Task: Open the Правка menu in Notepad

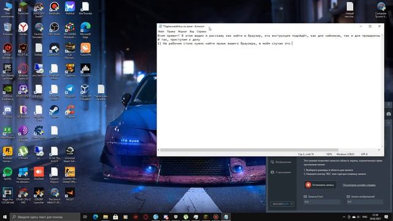Action: coord(171,31)
